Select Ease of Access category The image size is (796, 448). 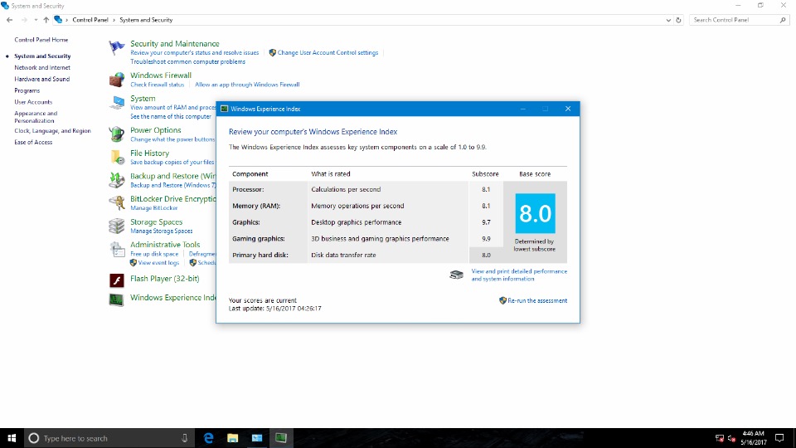[33, 142]
